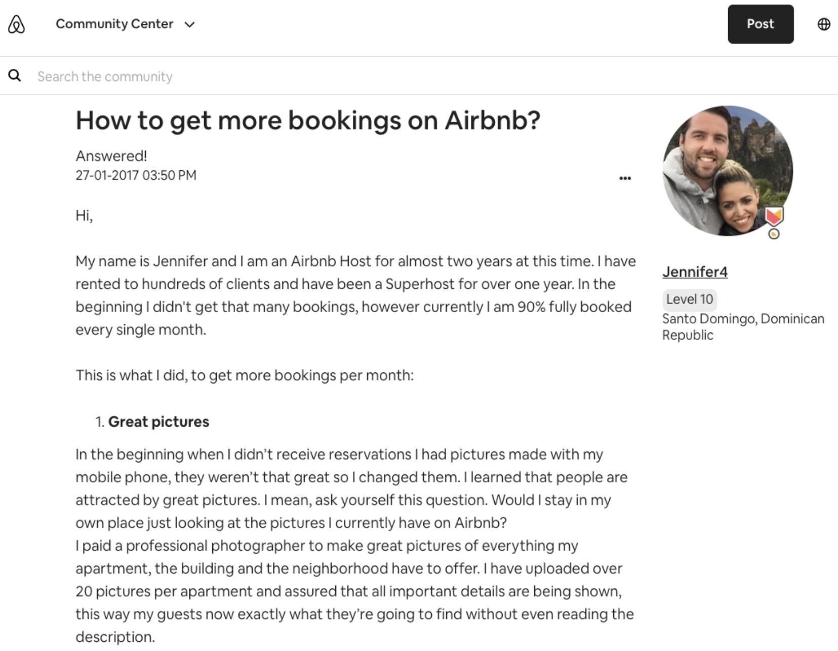The height and width of the screenshot is (651, 838).
Task: Open the three-dot post options menu
Action: pos(625,178)
